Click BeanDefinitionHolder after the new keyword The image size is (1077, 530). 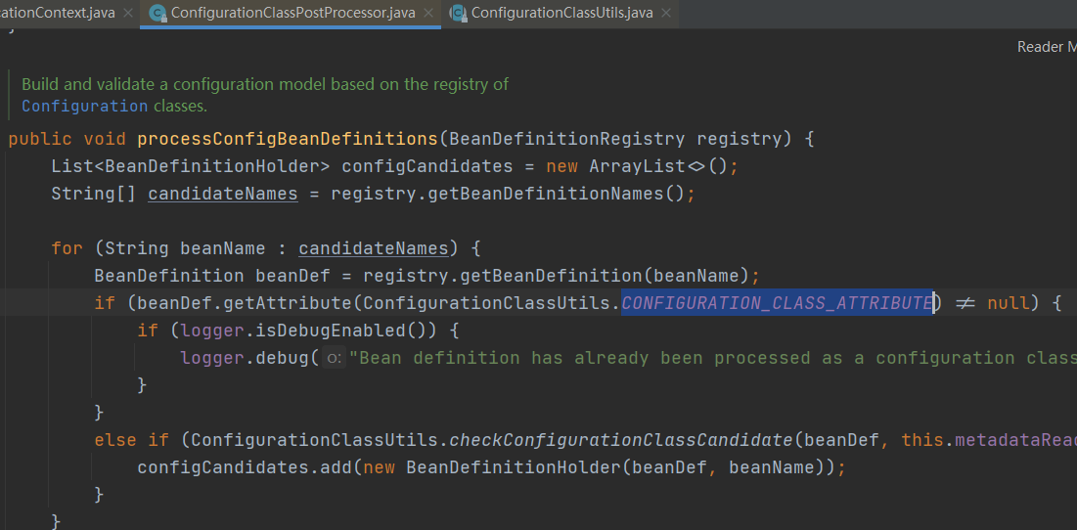514,467
